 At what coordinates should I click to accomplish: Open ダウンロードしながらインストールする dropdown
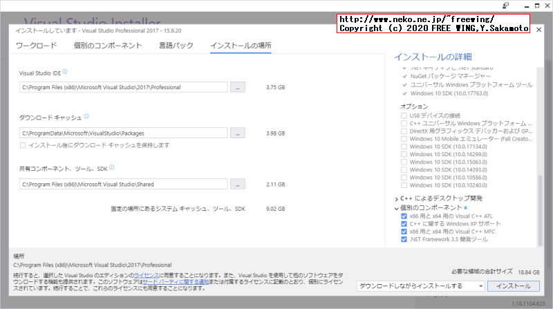point(421,286)
